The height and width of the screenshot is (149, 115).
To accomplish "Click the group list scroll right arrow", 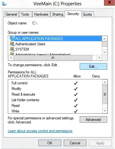I will tap(99, 57).
